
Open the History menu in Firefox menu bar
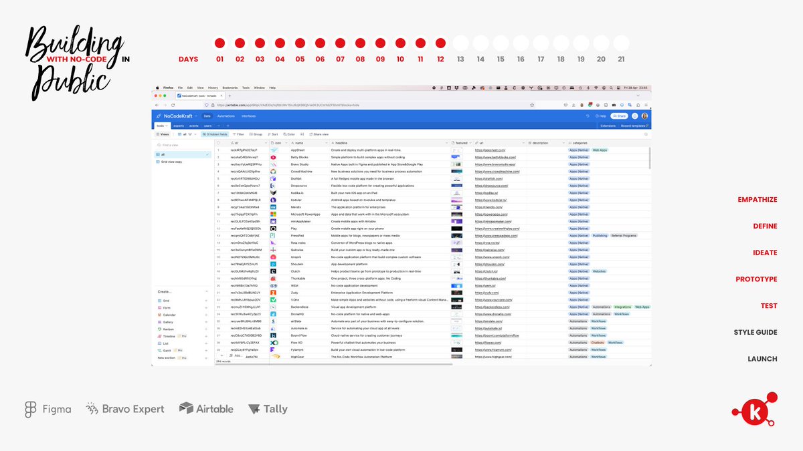213,88
